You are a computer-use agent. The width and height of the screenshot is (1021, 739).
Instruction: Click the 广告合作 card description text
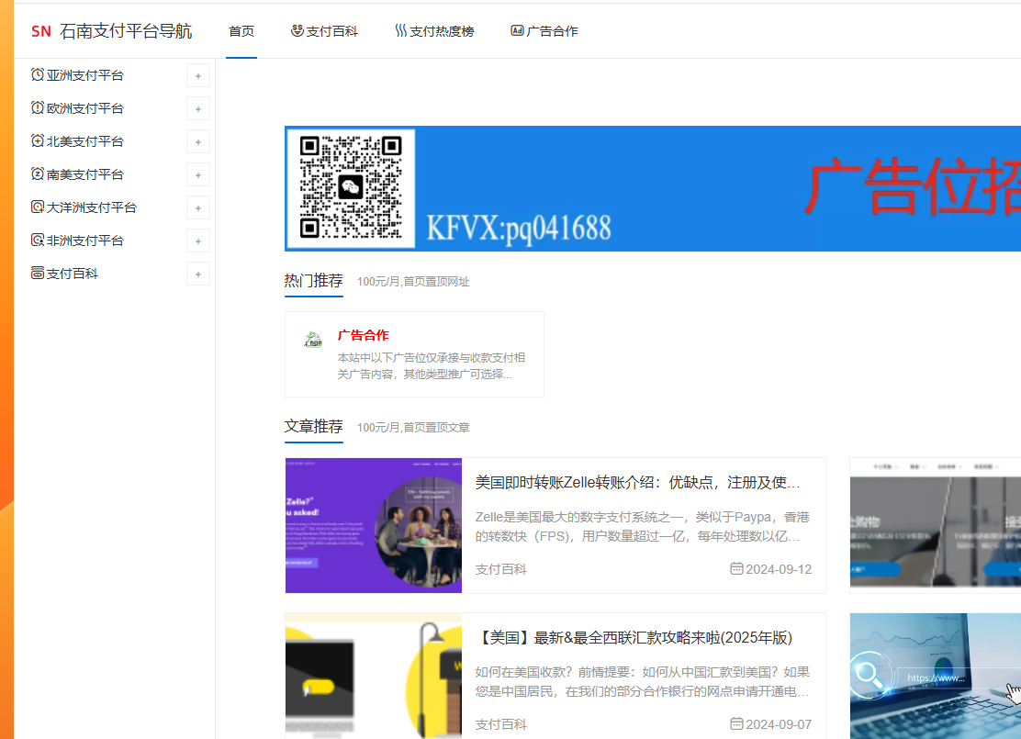[431, 366]
